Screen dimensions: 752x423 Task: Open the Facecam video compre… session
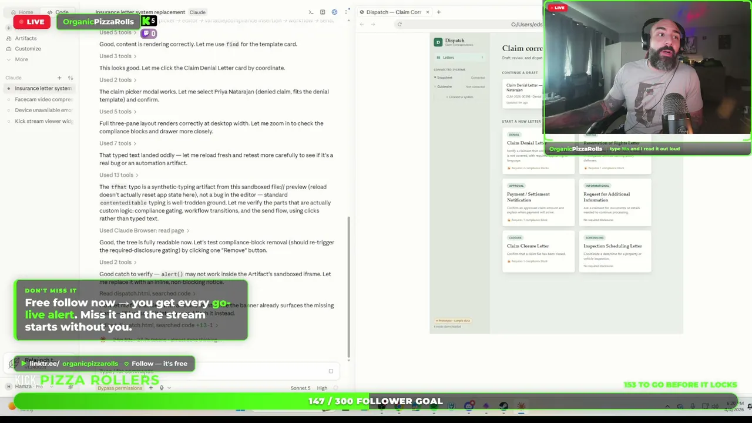[x=39, y=99]
